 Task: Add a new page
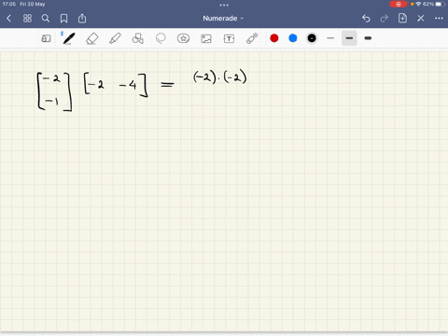click(402, 19)
